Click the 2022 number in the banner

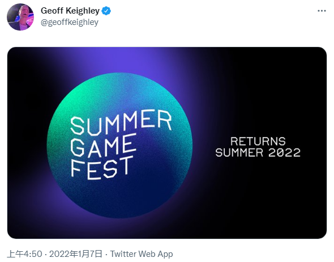pyautogui.click(x=284, y=153)
